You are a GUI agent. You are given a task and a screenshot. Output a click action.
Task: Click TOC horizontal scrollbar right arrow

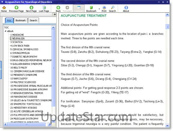(50, 124)
